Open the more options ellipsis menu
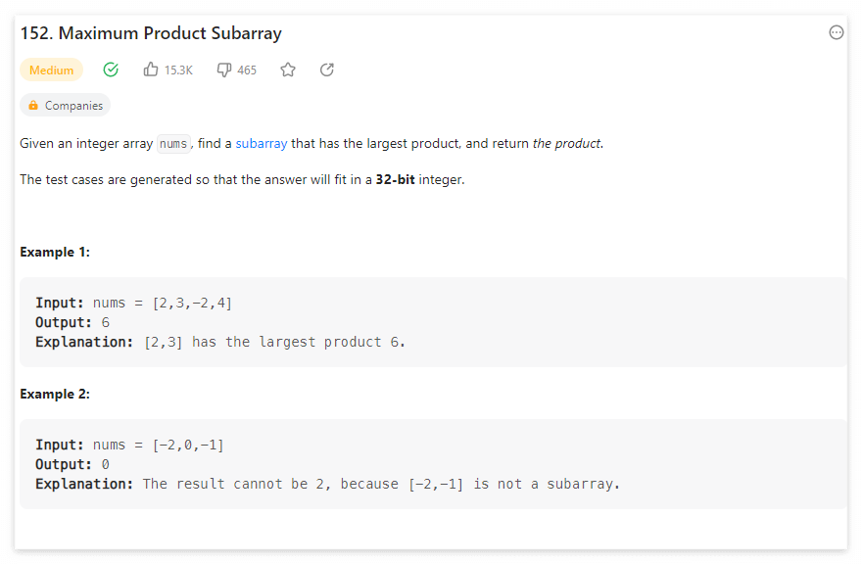 click(x=836, y=33)
